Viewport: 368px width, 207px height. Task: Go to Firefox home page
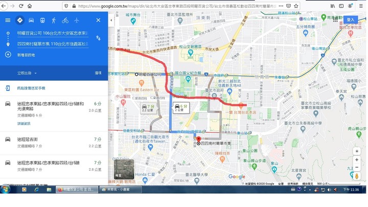click(30, 6)
